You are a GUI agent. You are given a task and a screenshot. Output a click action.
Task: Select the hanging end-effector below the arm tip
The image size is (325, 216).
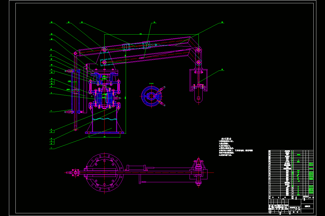pos(199,85)
